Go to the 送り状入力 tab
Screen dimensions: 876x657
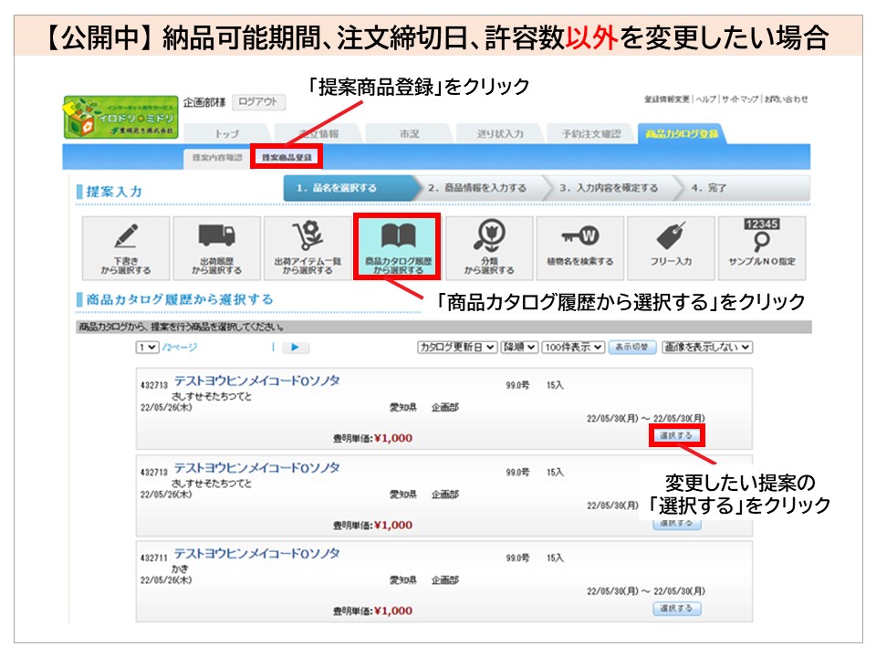pos(499,134)
